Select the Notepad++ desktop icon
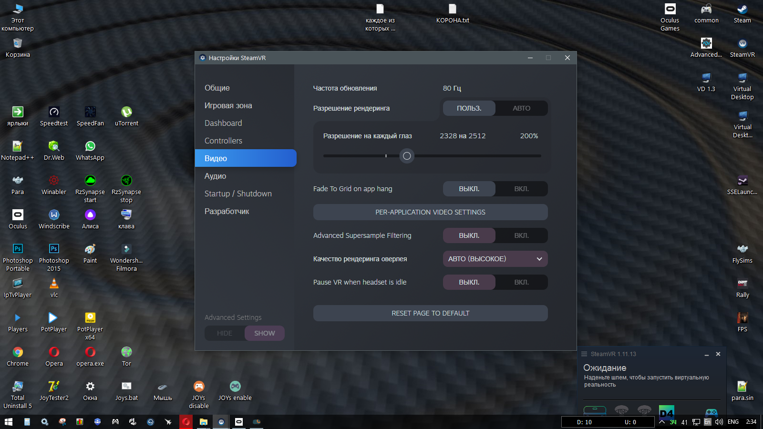 click(18, 151)
